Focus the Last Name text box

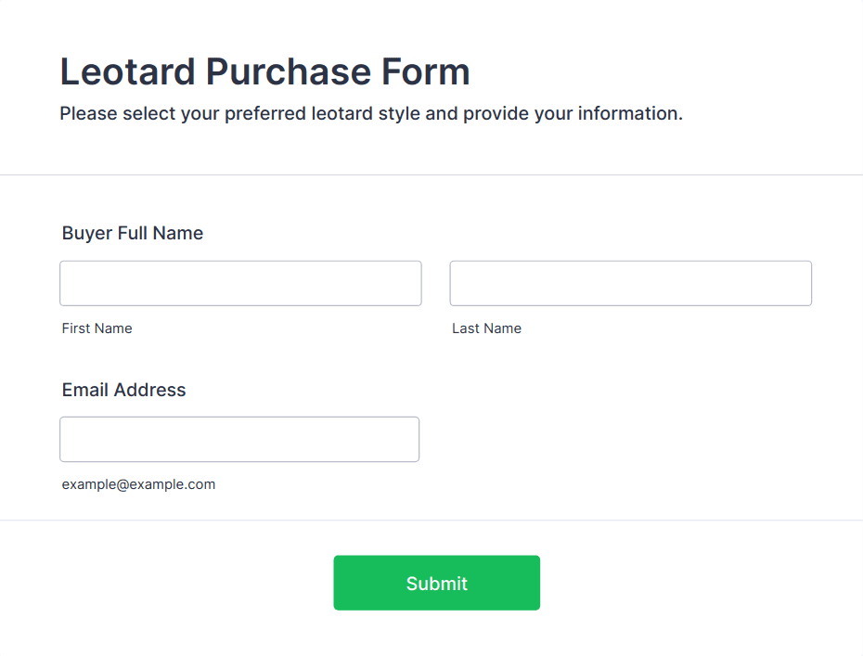630,283
